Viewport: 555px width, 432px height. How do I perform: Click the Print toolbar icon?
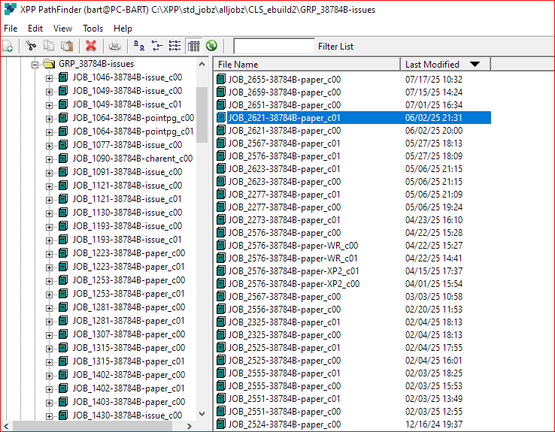(x=114, y=46)
